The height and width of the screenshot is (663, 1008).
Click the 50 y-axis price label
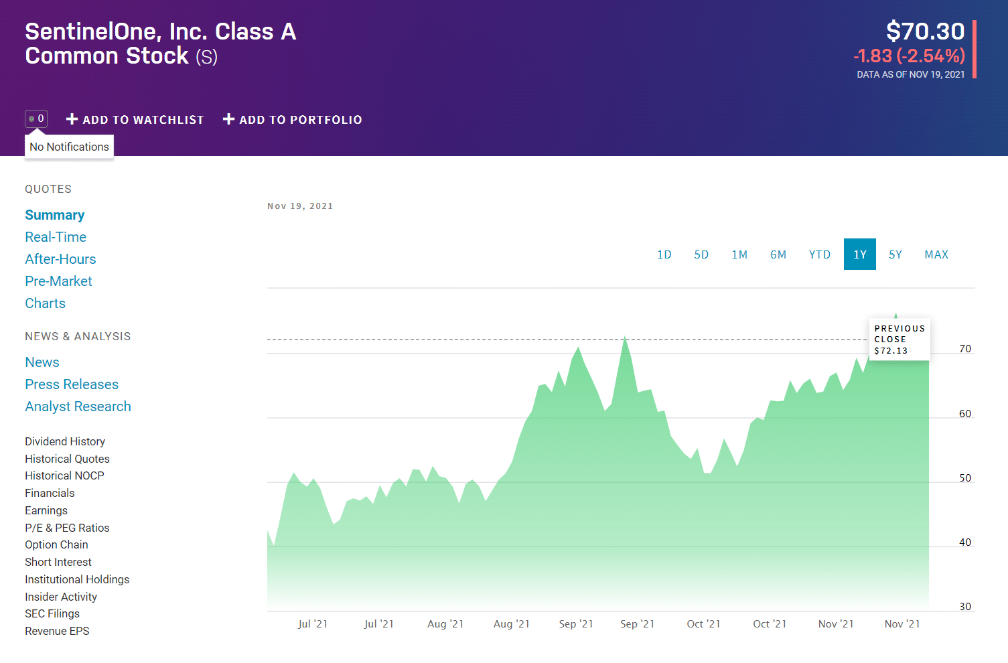click(x=965, y=478)
